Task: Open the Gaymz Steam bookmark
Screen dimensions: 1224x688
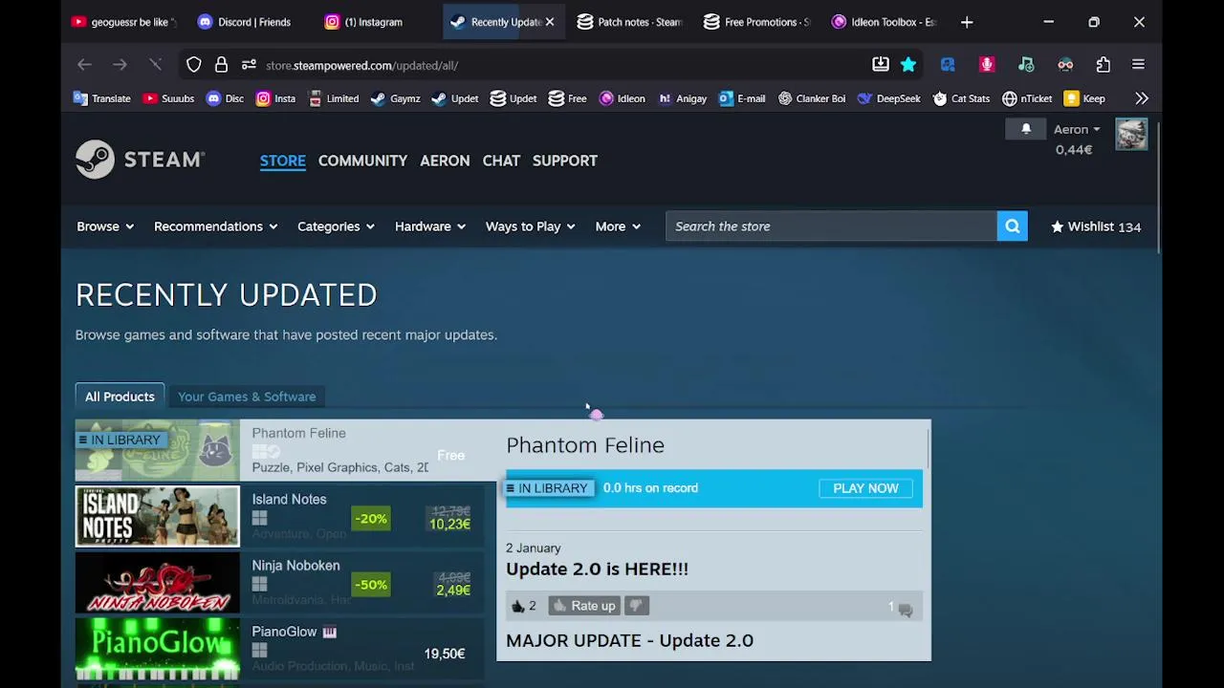Action: [395, 98]
